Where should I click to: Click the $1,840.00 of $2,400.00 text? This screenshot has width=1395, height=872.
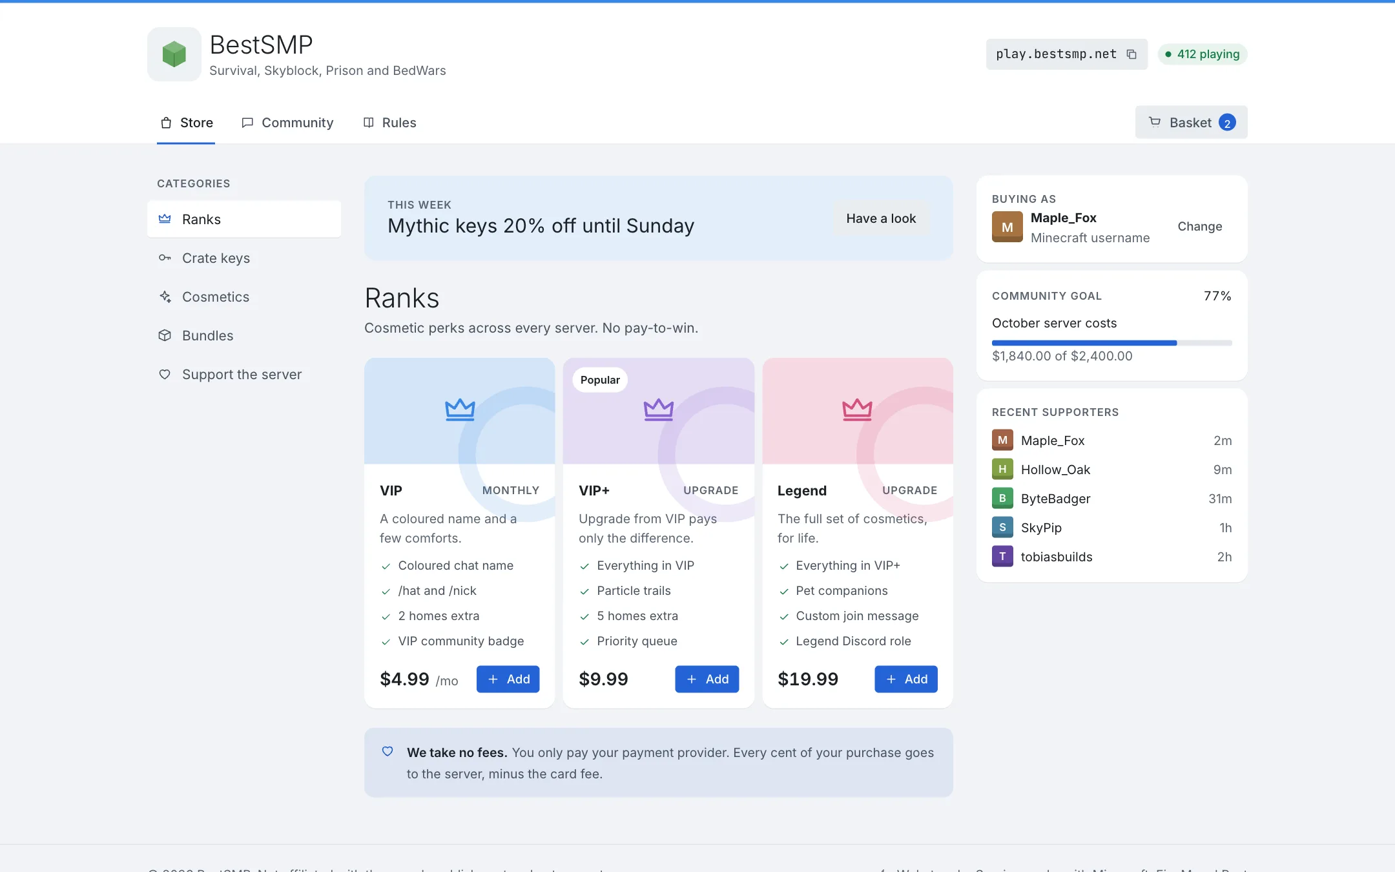(1062, 356)
